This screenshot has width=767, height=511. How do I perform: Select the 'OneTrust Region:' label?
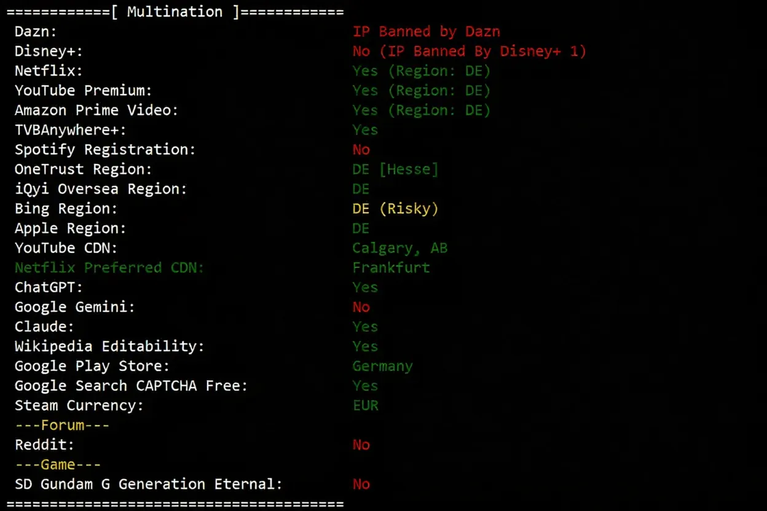84,169
